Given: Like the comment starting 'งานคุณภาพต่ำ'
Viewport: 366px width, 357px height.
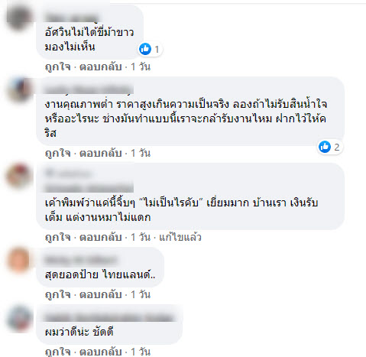Looking at the screenshot, I should [57, 153].
